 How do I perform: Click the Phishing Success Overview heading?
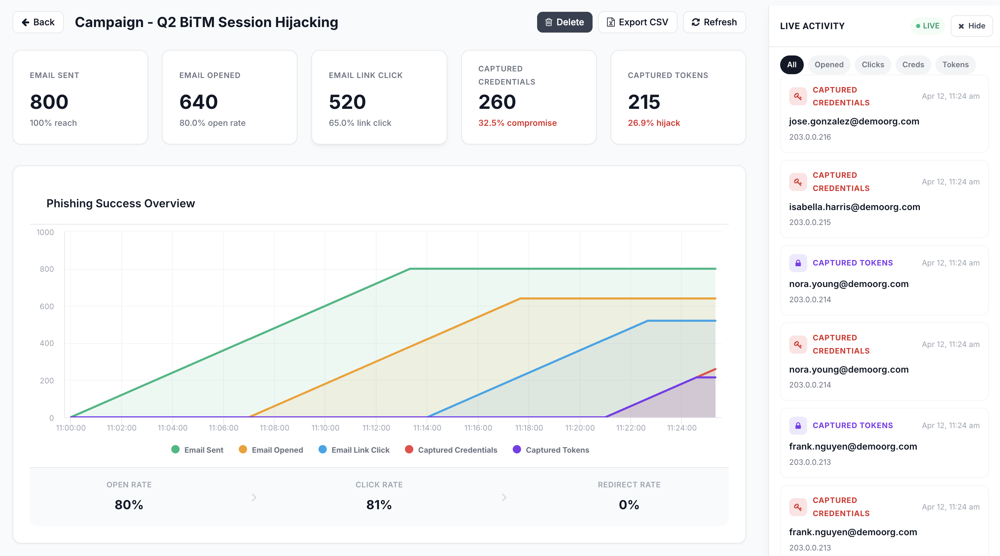coord(121,203)
